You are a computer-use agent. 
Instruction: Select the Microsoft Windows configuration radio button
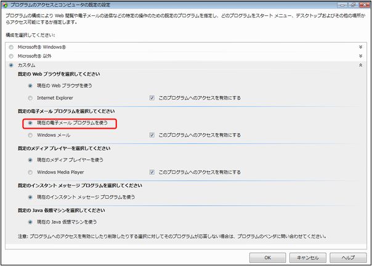[x=11, y=47]
